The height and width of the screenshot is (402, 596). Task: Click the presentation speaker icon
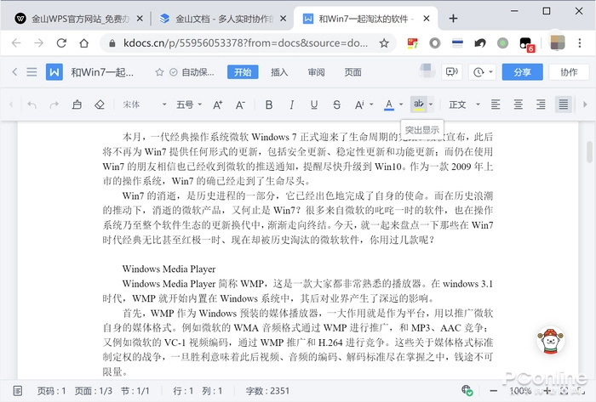click(x=451, y=72)
